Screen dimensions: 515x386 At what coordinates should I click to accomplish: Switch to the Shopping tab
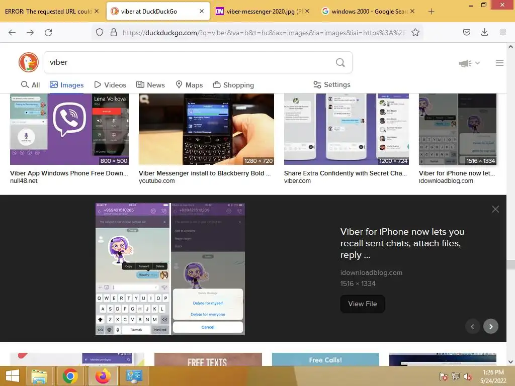[233, 85]
